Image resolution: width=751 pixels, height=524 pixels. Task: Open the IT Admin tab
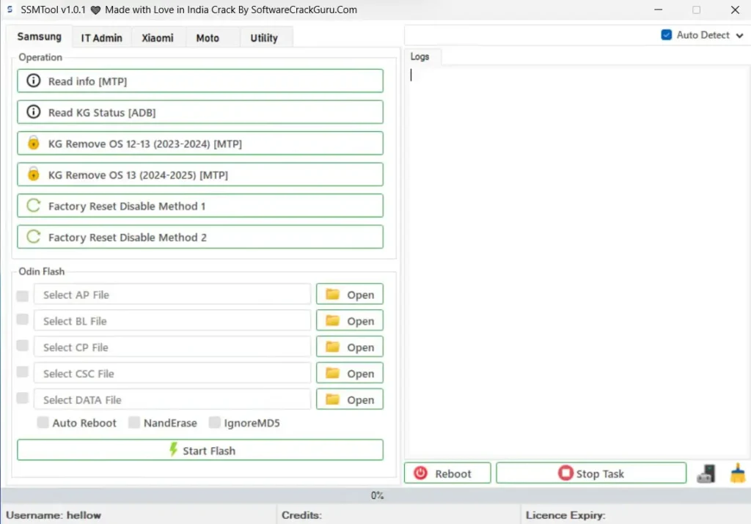pos(102,38)
